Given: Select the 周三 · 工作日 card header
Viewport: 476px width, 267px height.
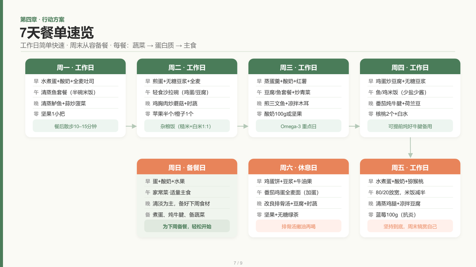Looking at the screenshot, I should click(x=299, y=66).
